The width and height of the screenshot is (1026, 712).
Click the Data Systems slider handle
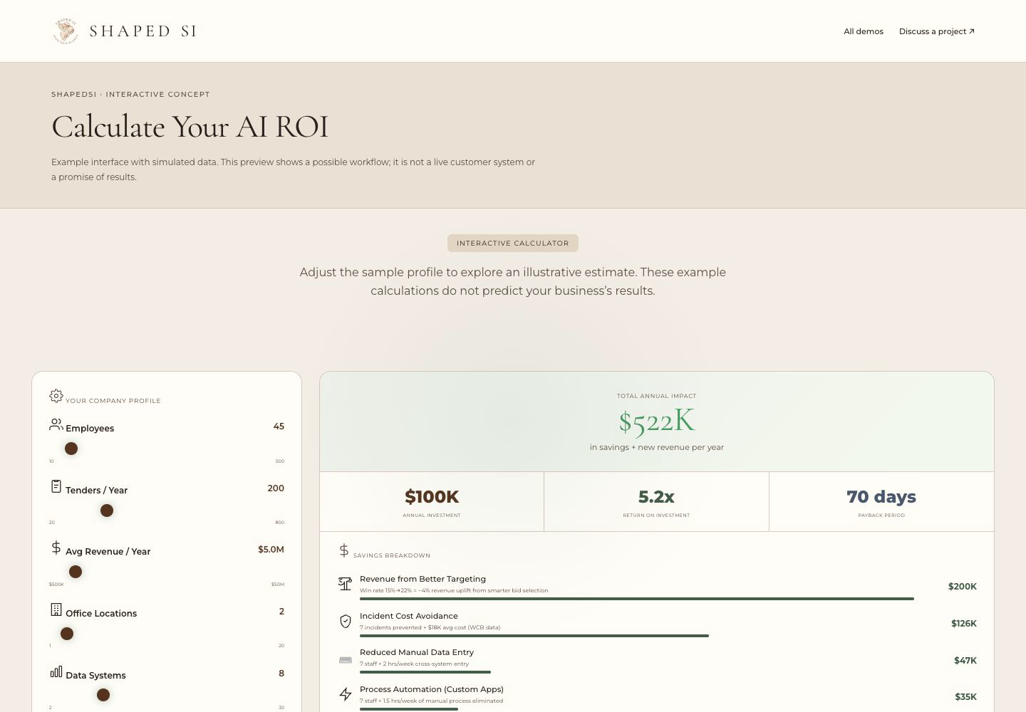click(x=103, y=695)
